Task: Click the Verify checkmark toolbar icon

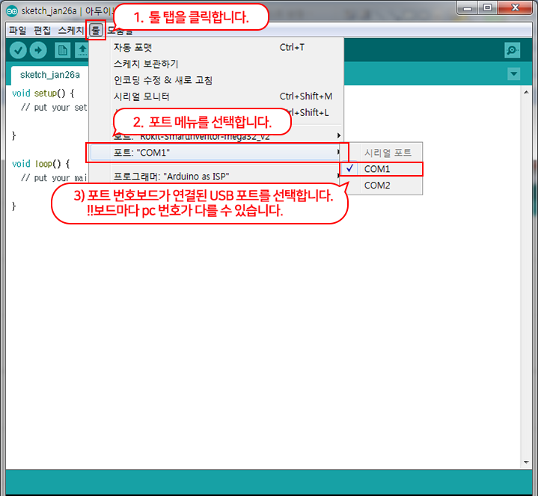Action: tap(18, 50)
